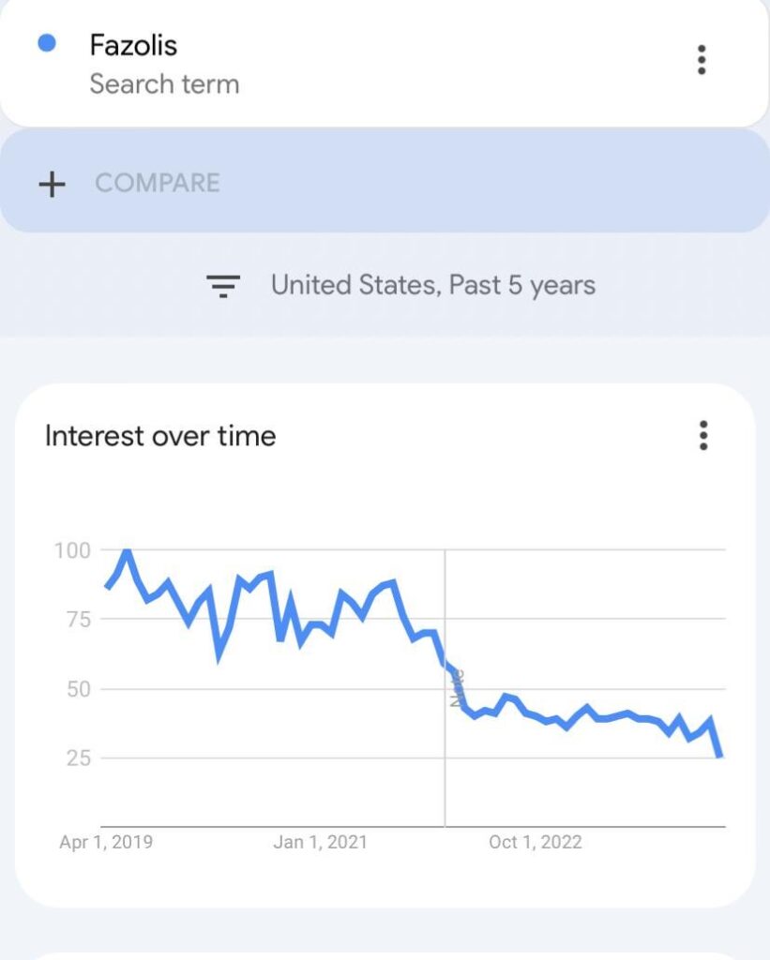Image resolution: width=770 pixels, height=960 pixels.
Task: Click the 25 value on the y-axis
Action: coord(78,757)
